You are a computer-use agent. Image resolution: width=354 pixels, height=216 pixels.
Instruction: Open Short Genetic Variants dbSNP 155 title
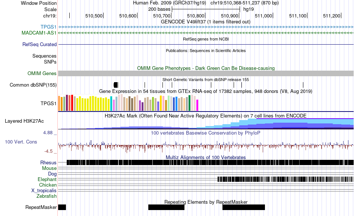click(206, 80)
